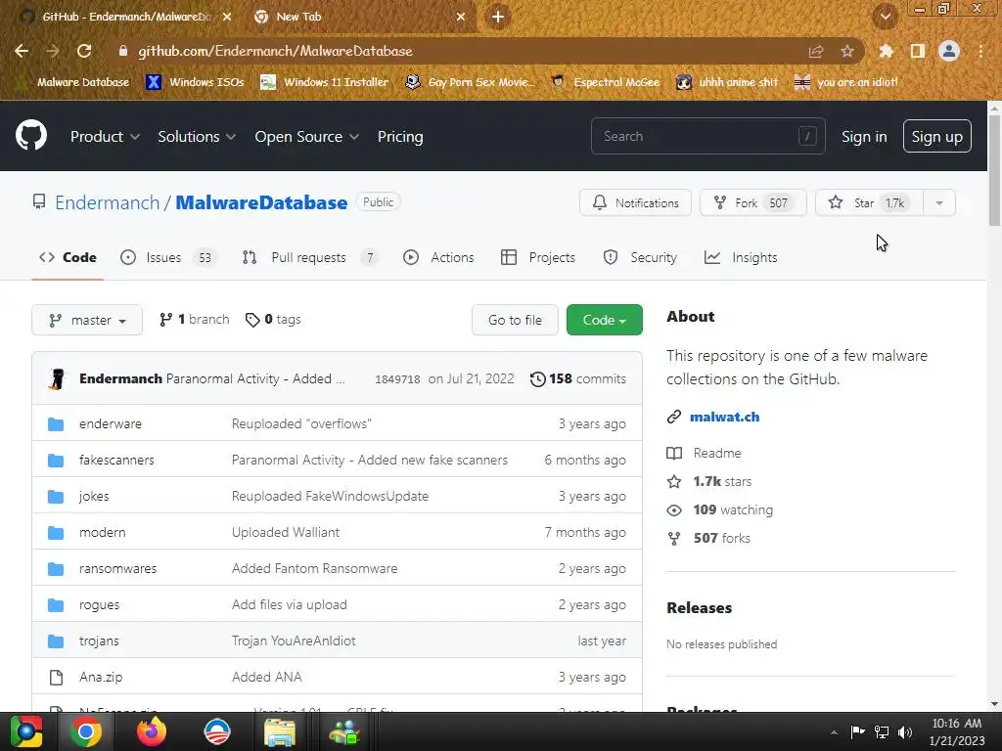Open the Chrome extensions puzzle icon

point(886,51)
